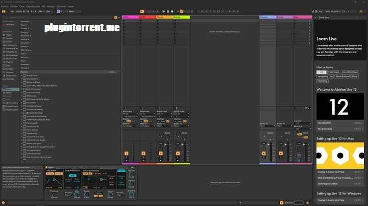Open the Edición menu

click(14, 6)
